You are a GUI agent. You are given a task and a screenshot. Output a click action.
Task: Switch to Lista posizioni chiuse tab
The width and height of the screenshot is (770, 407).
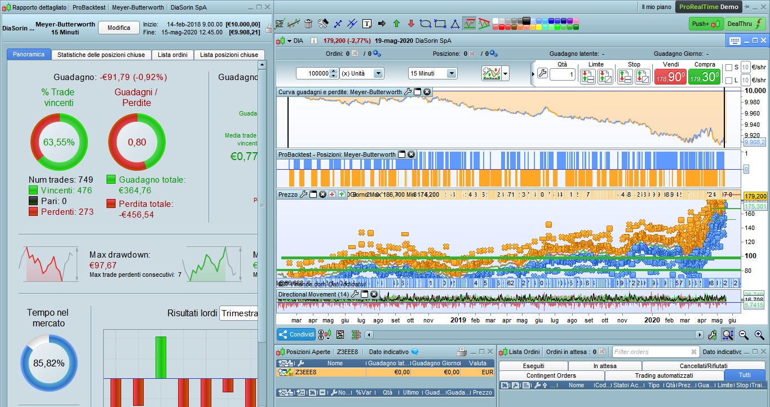coord(229,55)
